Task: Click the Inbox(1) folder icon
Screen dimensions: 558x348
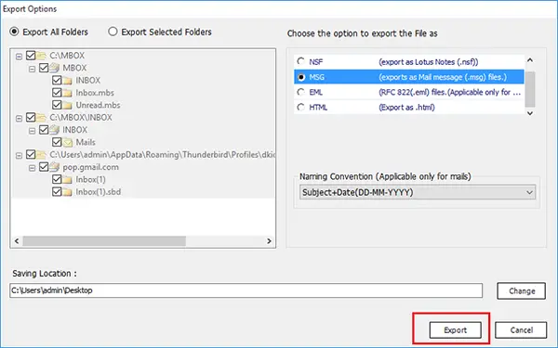Action: click(67, 179)
